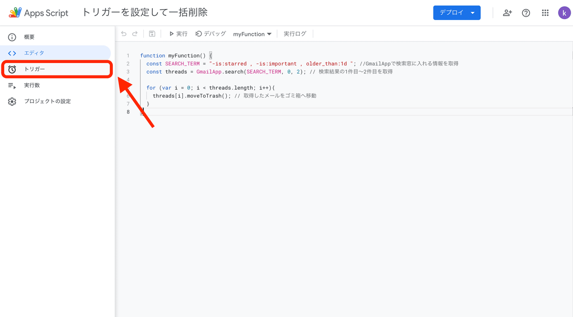The image size is (573, 317).
Task: Click the save project floppy icon
Action: point(152,34)
